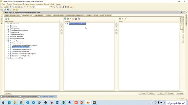Expand УправленческийОбороты in the Таблицы list
This screenshot has height=105, width=188.
click(x=65, y=24)
